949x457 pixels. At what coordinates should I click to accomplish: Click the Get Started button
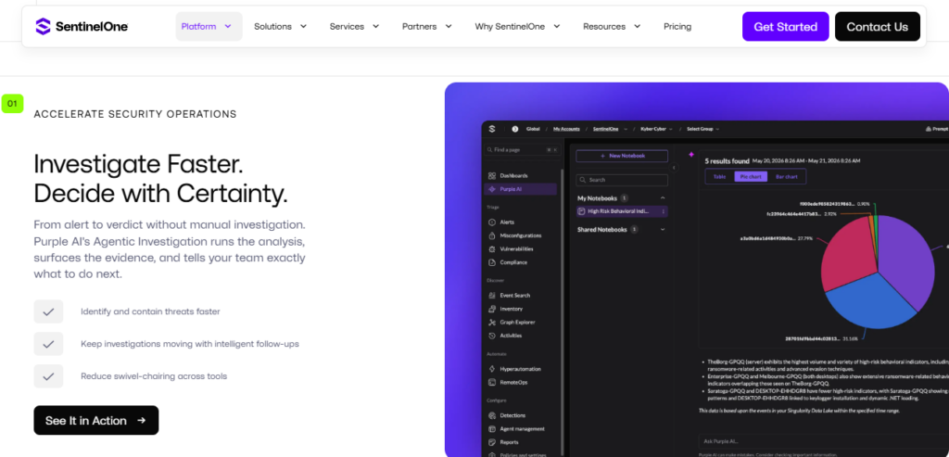pyautogui.click(x=786, y=27)
